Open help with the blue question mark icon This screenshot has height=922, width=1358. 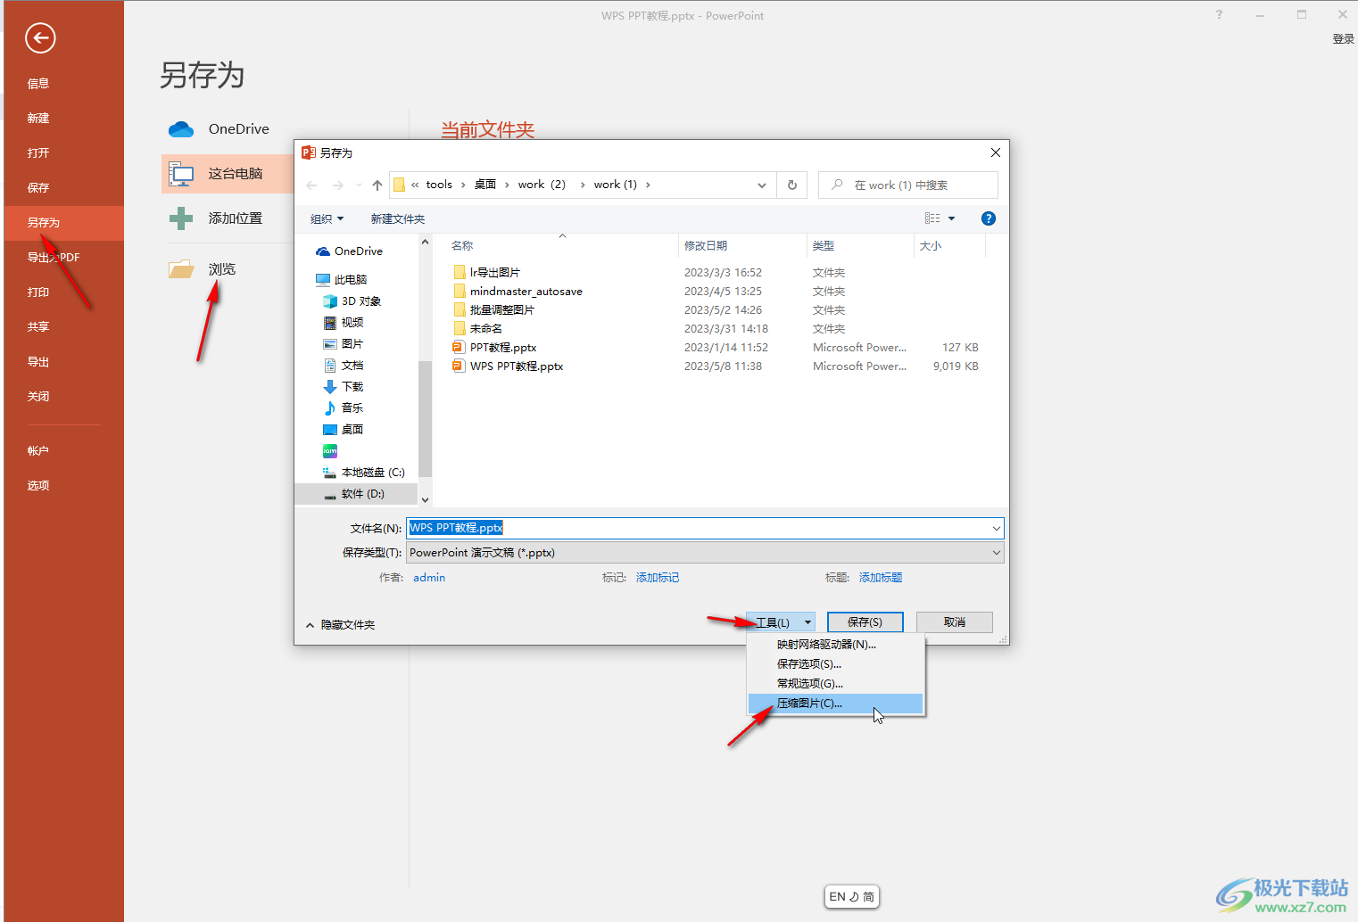click(x=988, y=218)
